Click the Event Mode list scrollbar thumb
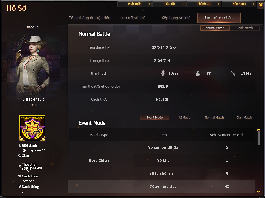265x198 pixels. point(259,138)
